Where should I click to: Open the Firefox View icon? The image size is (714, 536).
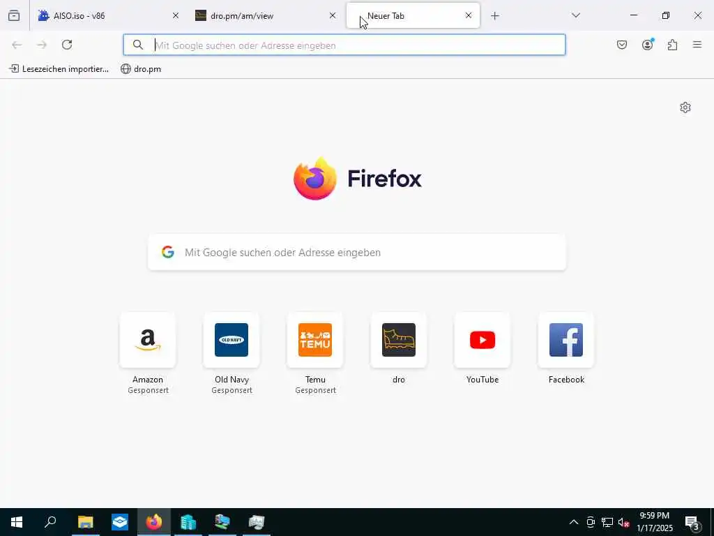tap(14, 15)
